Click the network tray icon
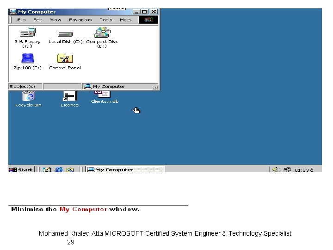Viewport: 333px width, 250px height. pos(287,169)
